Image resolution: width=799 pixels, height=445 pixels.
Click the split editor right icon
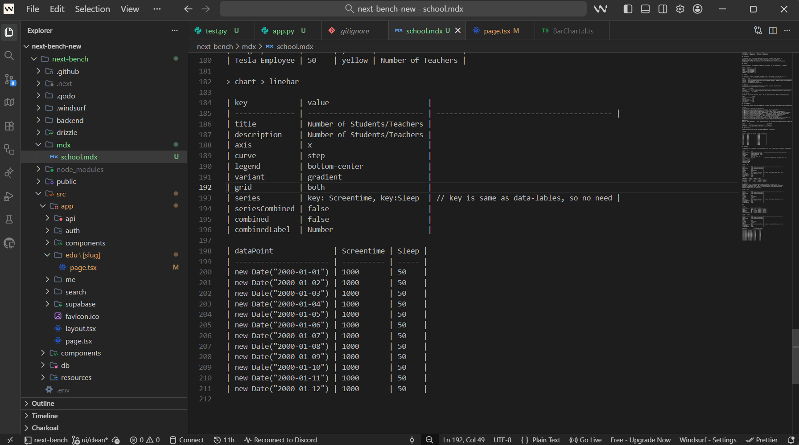click(x=773, y=31)
